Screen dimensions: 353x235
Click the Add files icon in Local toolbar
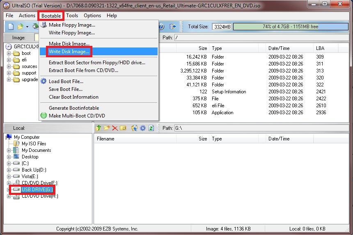pyautogui.click(x=134, y=128)
